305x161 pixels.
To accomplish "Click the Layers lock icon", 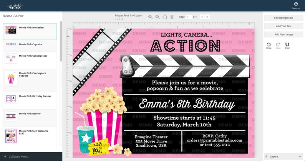I will [266, 156].
